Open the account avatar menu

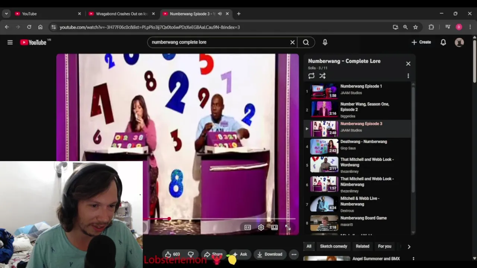pos(459,42)
